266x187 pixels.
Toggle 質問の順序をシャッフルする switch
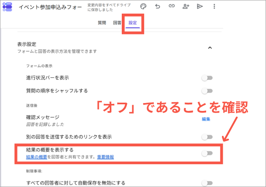[207, 91]
